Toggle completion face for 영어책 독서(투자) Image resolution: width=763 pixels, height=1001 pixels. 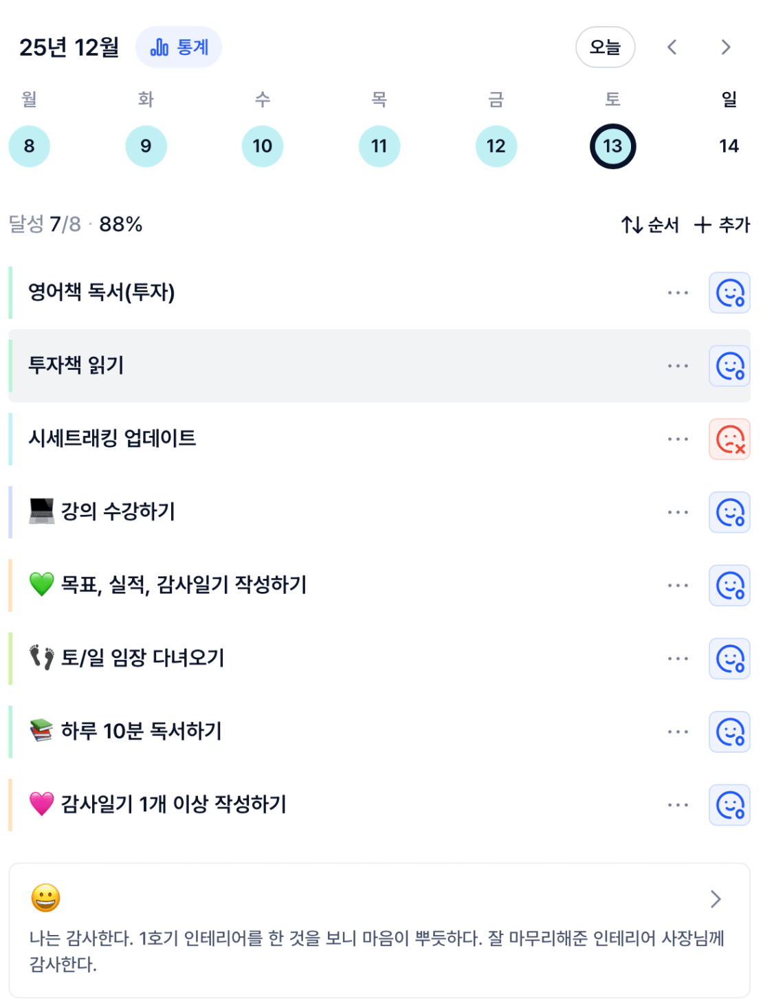click(x=729, y=293)
